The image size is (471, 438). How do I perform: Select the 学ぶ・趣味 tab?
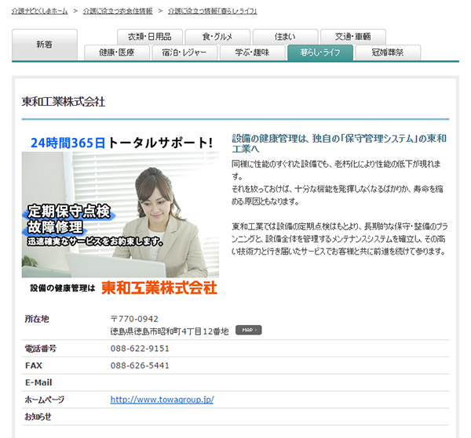[252, 52]
